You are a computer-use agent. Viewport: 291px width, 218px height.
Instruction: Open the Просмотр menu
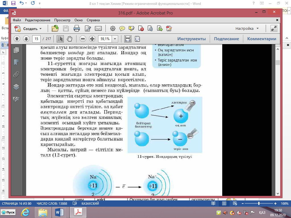[x=62, y=20]
